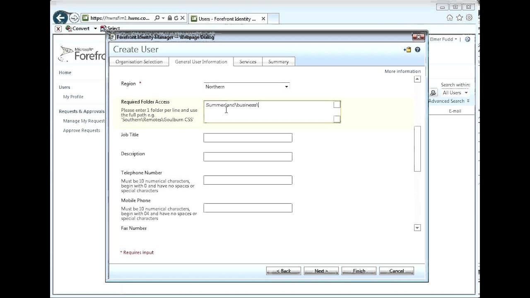Click the dialog vertical scrollbar thumb
Image resolution: width=530 pixels, height=298 pixels.
click(x=417, y=149)
